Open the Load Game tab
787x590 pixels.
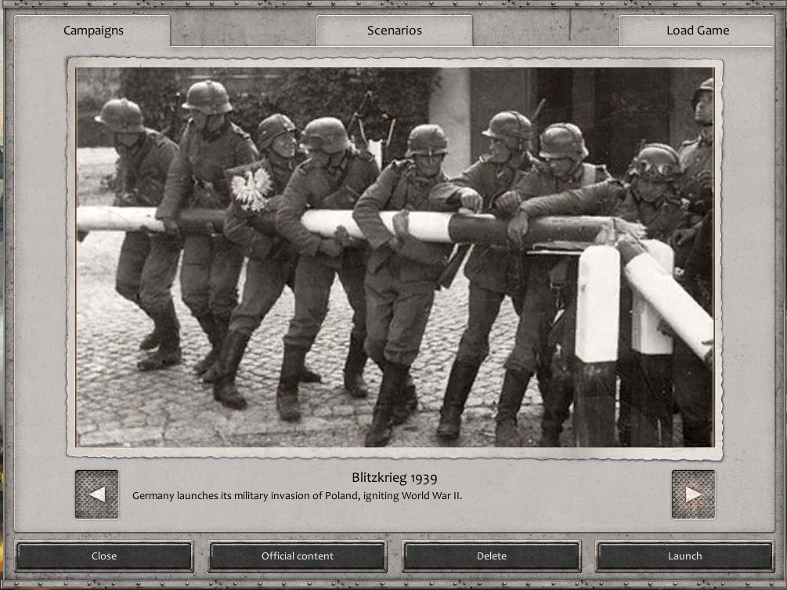pos(697,31)
